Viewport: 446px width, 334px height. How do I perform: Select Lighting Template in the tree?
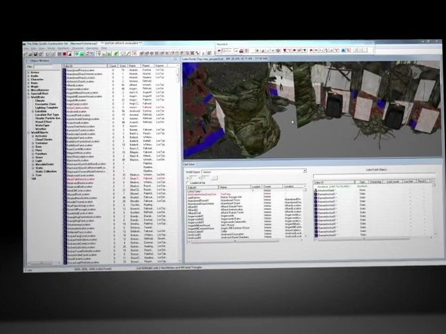coord(46,108)
